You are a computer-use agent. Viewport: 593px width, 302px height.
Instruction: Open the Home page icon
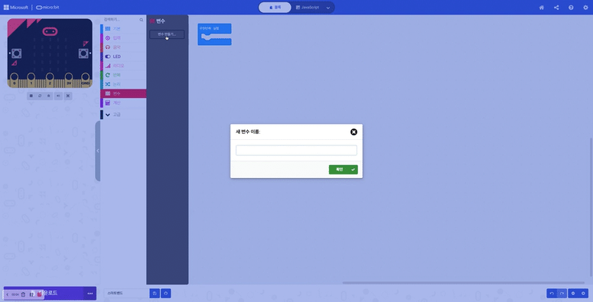[542, 8]
